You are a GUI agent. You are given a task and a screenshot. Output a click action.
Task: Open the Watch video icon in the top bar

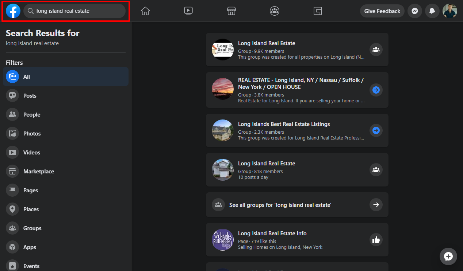point(188,11)
